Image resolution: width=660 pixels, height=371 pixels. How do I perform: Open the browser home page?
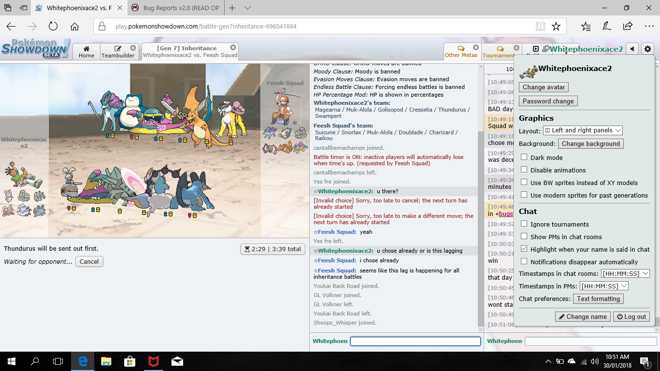[74, 26]
